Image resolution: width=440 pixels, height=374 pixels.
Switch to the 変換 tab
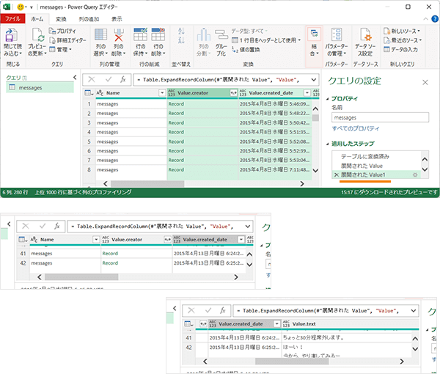(x=61, y=19)
